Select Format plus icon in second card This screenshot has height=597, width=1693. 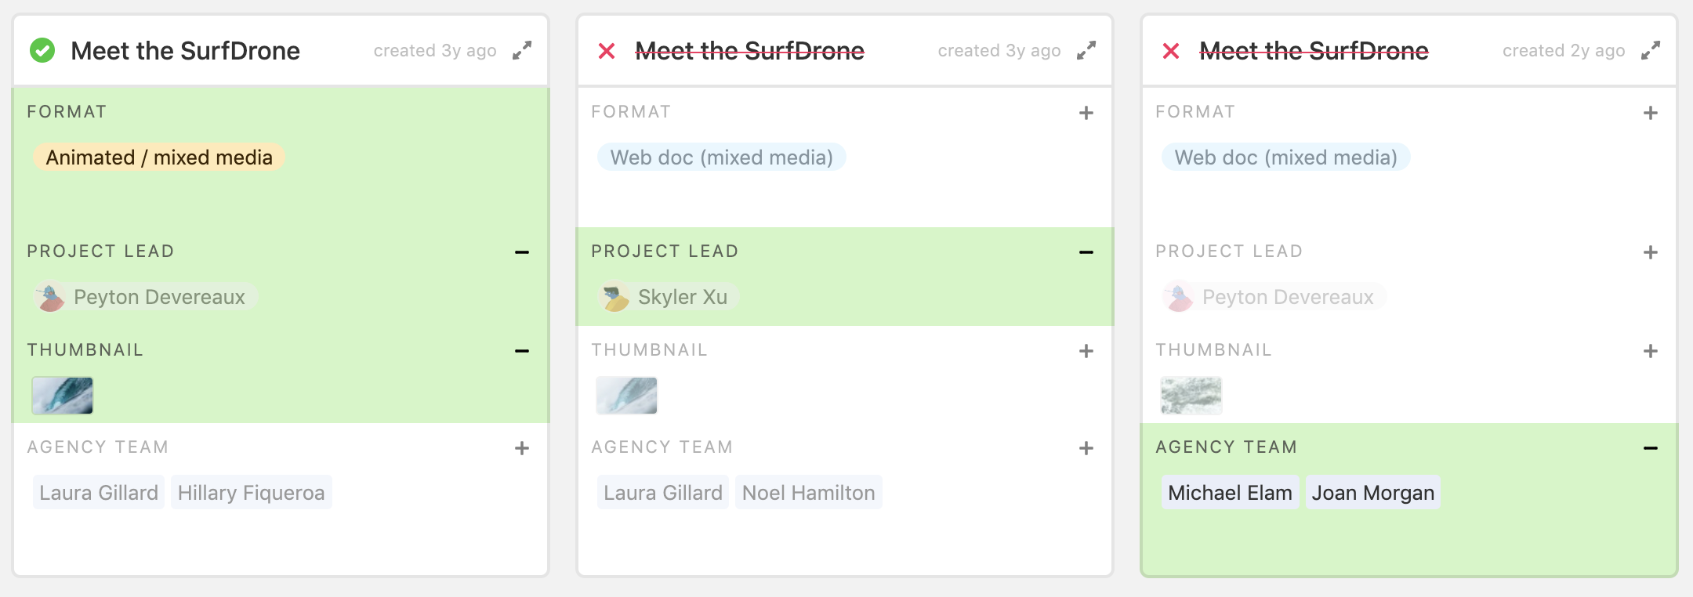(x=1086, y=113)
